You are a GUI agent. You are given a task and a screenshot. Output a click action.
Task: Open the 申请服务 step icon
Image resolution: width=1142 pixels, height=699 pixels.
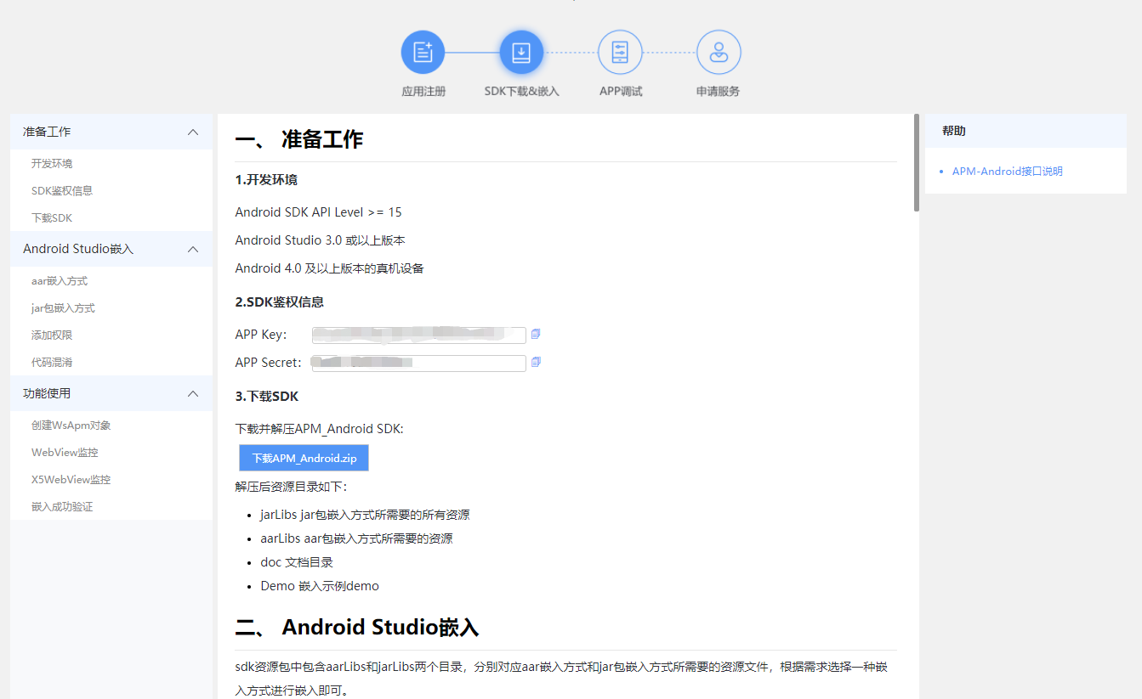click(719, 53)
